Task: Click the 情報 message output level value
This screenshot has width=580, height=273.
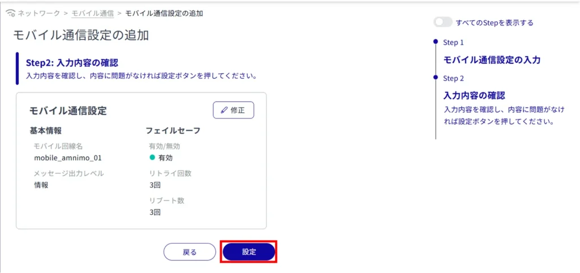Action: [x=41, y=185]
